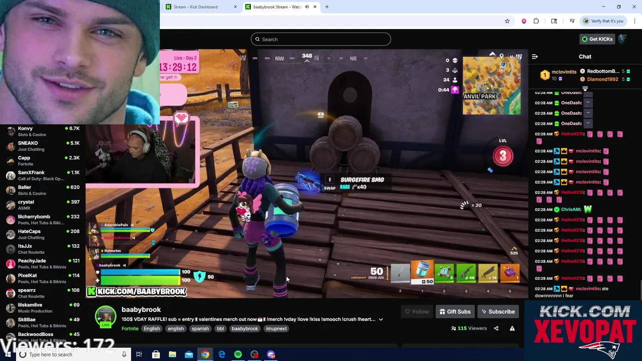Open Spotify from taskbar
642x361 pixels.
pos(238,354)
